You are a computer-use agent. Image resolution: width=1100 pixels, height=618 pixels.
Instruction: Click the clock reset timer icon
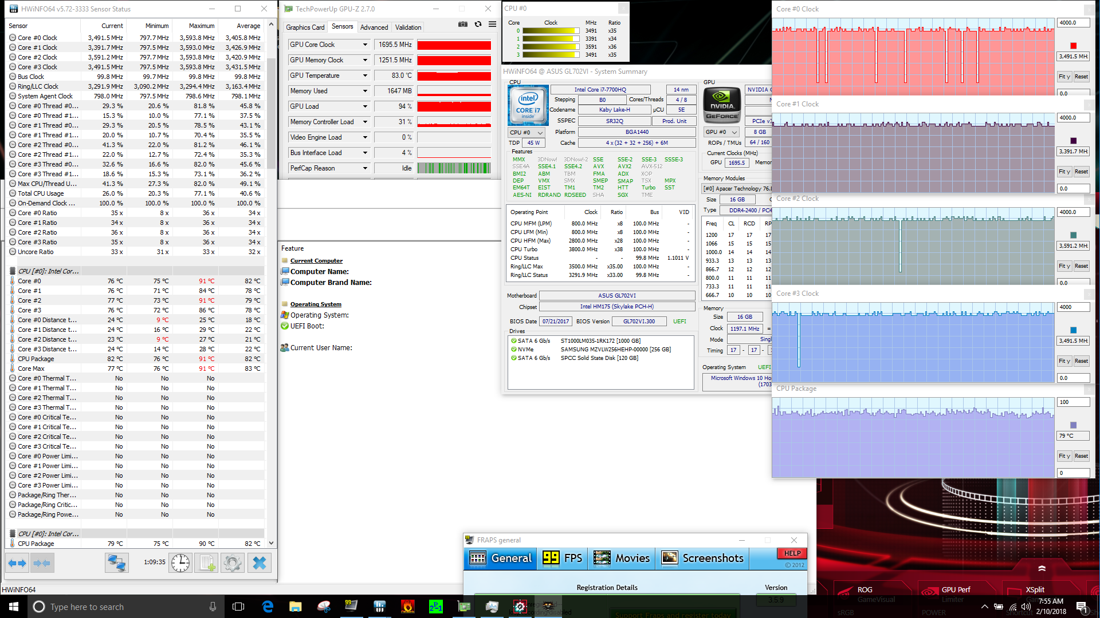coord(180,563)
